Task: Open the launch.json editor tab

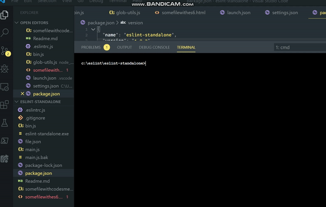Action: pos(235,12)
